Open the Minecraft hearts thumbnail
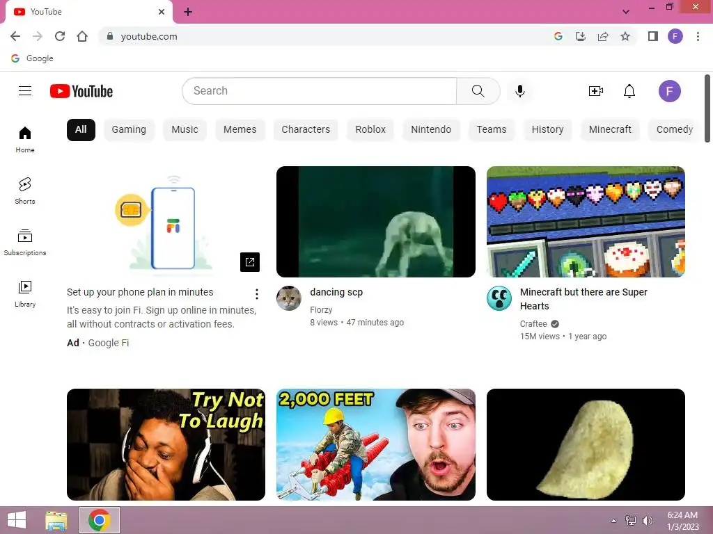The height and width of the screenshot is (534, 713). click(x=586, y=222)
